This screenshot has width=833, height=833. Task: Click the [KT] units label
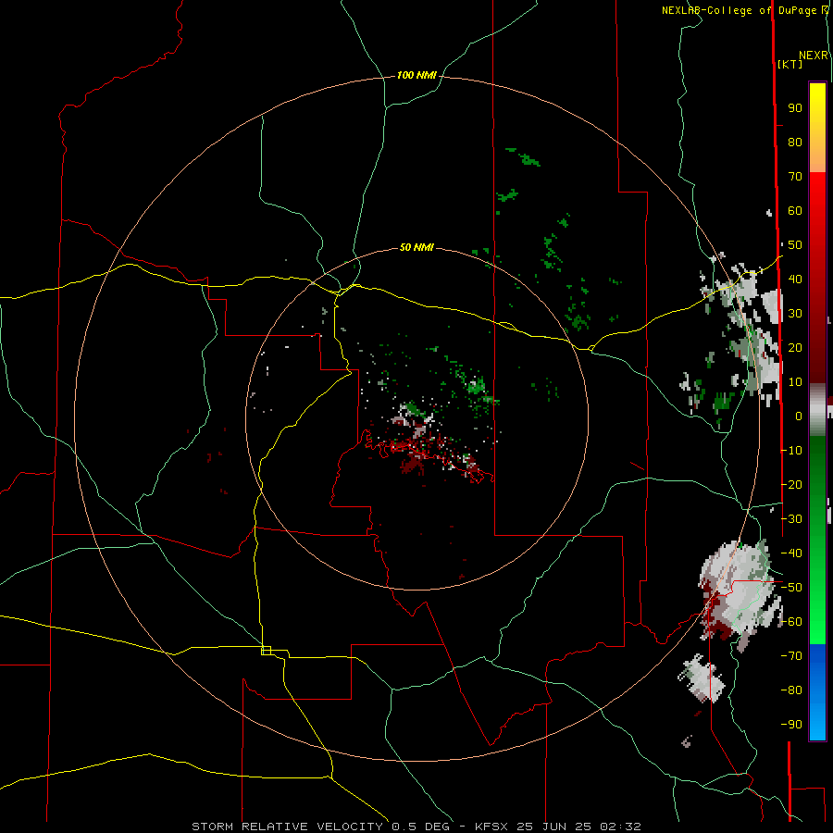pyautogui.click(x=789, y=64)
